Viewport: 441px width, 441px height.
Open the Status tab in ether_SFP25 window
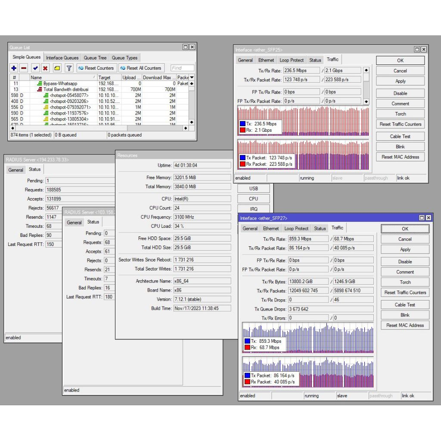tap(315, 60)
